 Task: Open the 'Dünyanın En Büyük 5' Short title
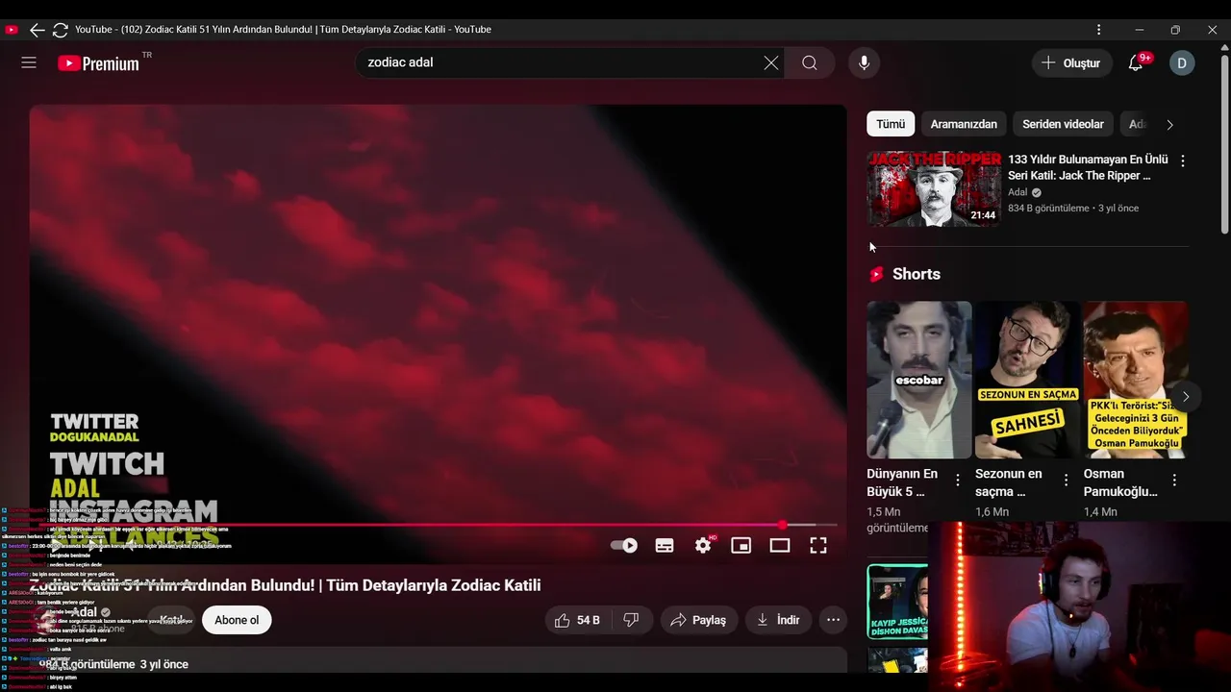coord(902,482)
